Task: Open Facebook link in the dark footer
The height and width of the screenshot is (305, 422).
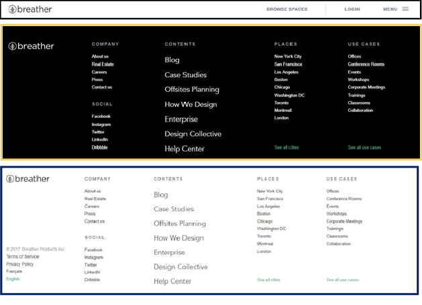Action: point(101,117)
